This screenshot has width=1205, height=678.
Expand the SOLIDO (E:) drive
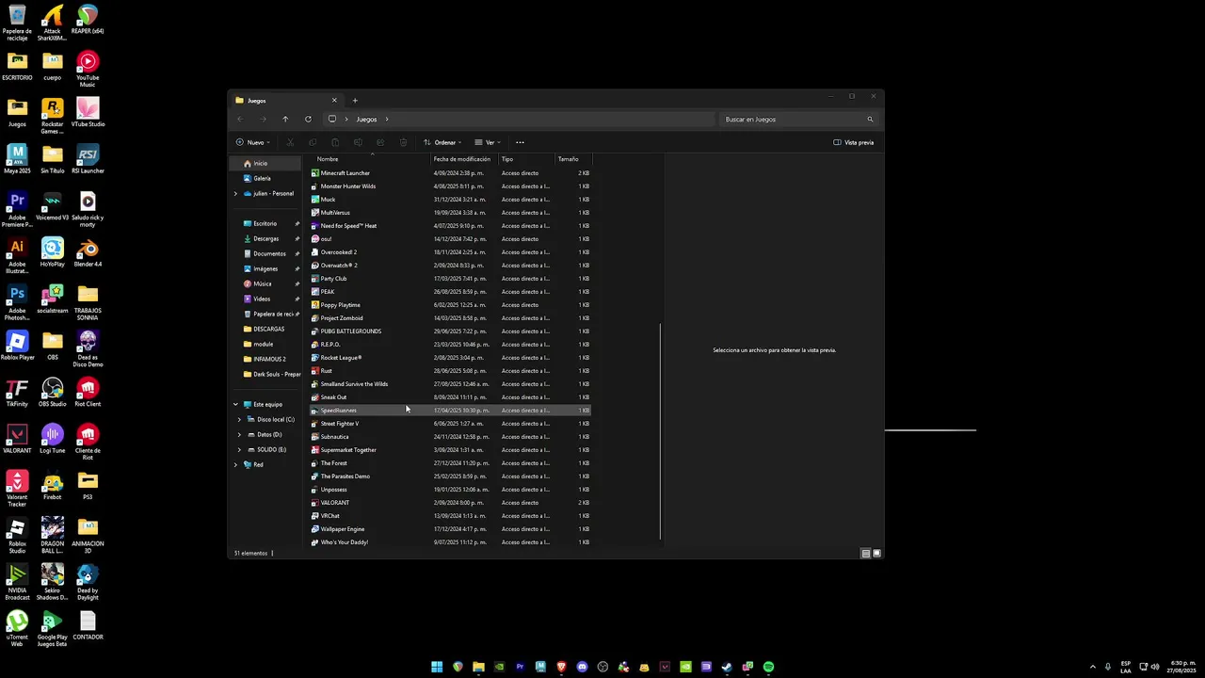pos(240,450)
